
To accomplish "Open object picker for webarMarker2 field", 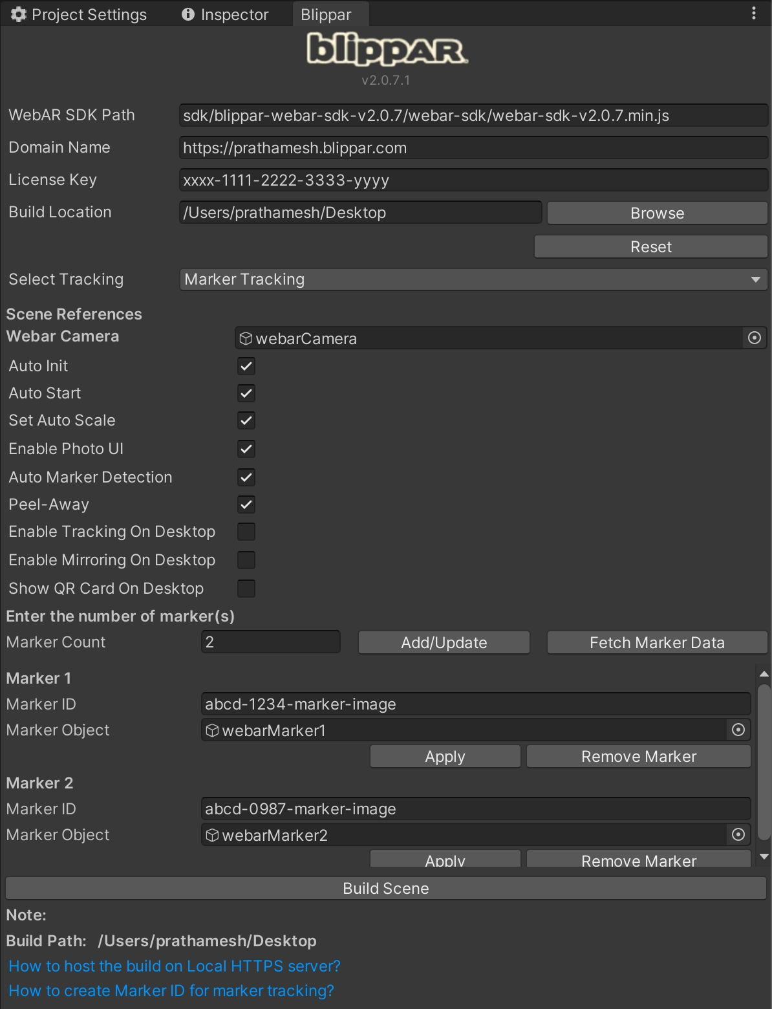I will click(x=738, y=835).
